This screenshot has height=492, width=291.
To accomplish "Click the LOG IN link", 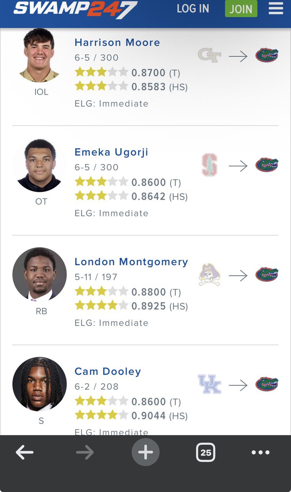I will tap(193, 9).
